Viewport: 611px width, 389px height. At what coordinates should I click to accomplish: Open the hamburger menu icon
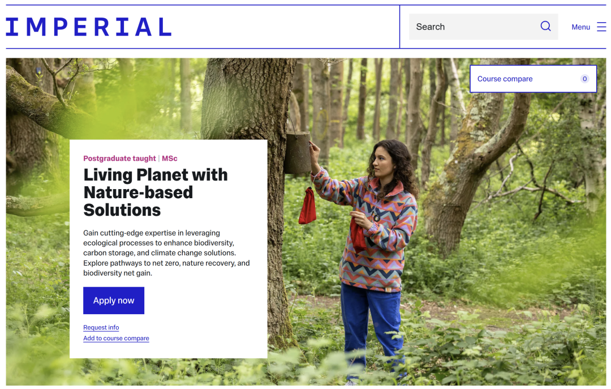601,27
